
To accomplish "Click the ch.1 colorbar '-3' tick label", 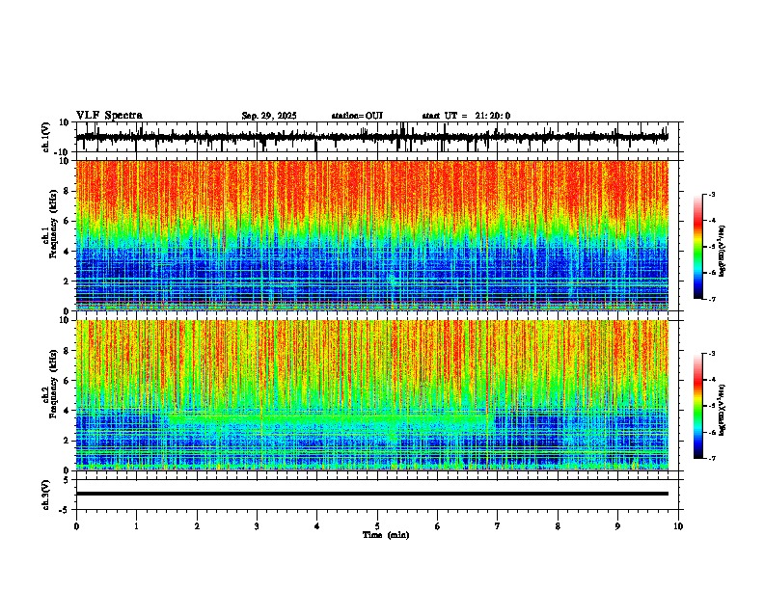I will point(711,195).
